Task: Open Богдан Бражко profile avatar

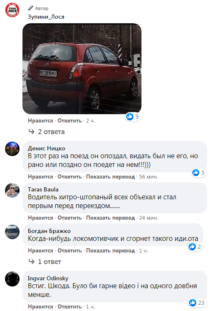Action: [x=12, y=232]
